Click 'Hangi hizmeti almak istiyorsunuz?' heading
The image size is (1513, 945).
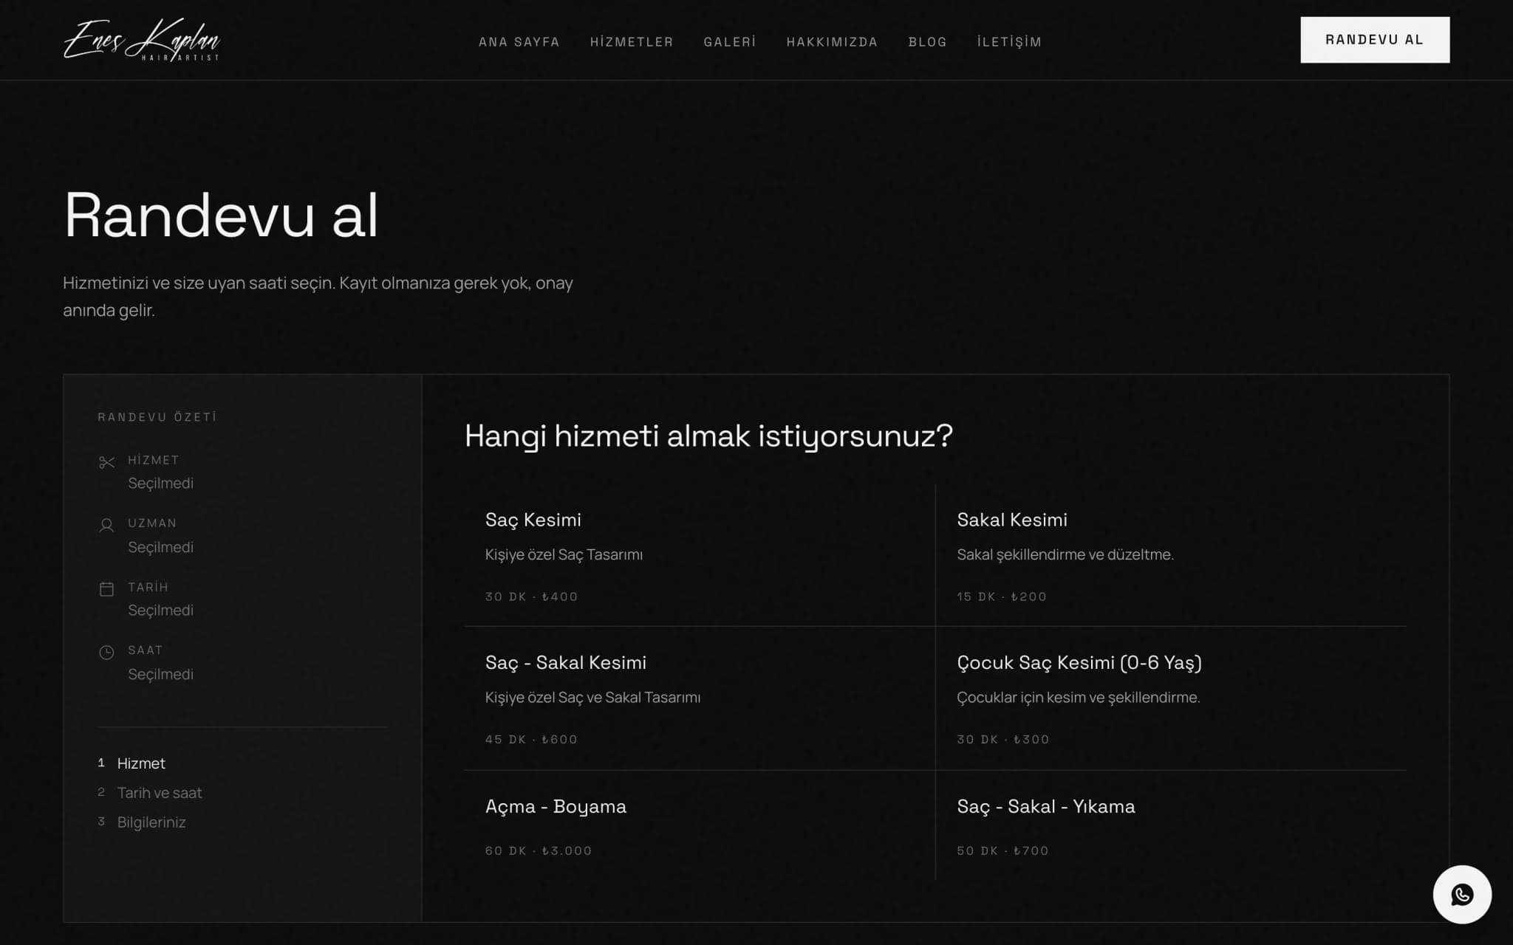[708, 436]
